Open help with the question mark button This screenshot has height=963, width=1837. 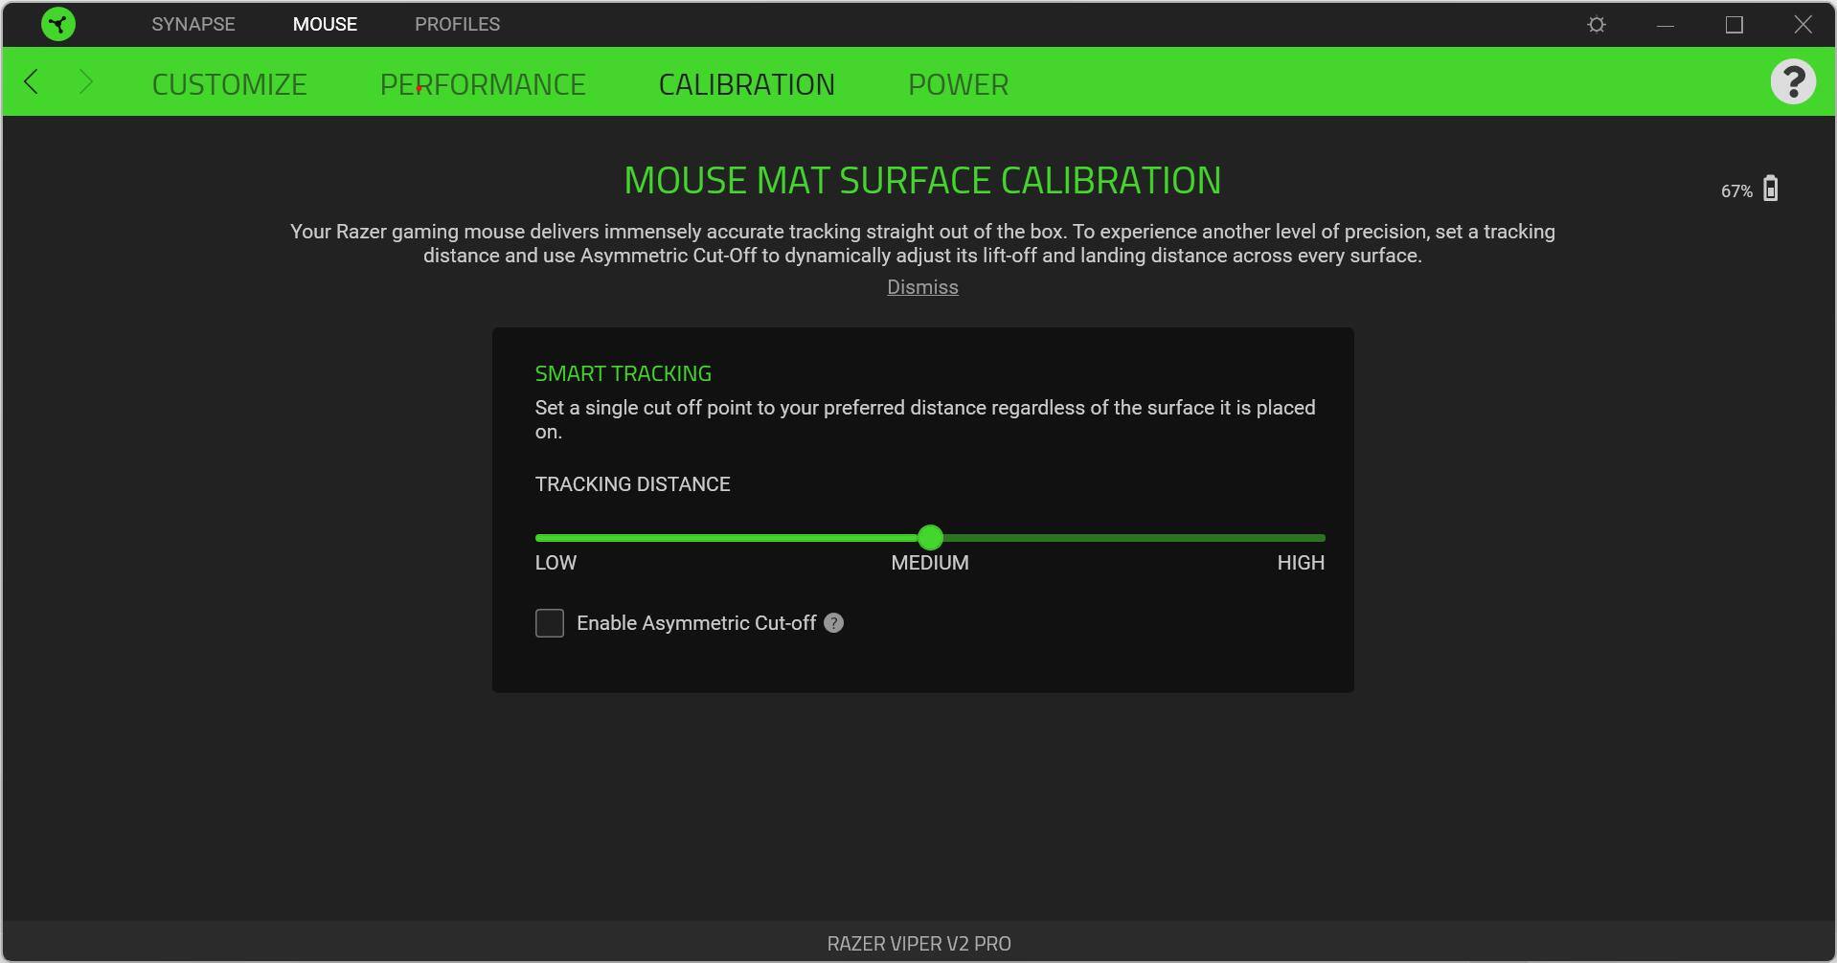click(1792, 82)
